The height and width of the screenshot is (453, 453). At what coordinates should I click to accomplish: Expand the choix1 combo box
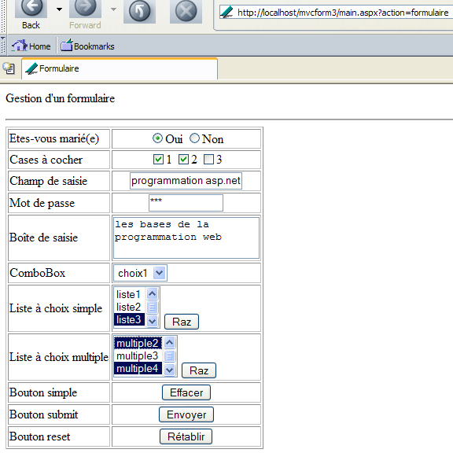159,273
